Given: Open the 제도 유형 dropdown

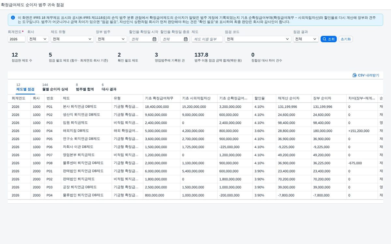Looking at the screenshot, I should pos(72,39).
